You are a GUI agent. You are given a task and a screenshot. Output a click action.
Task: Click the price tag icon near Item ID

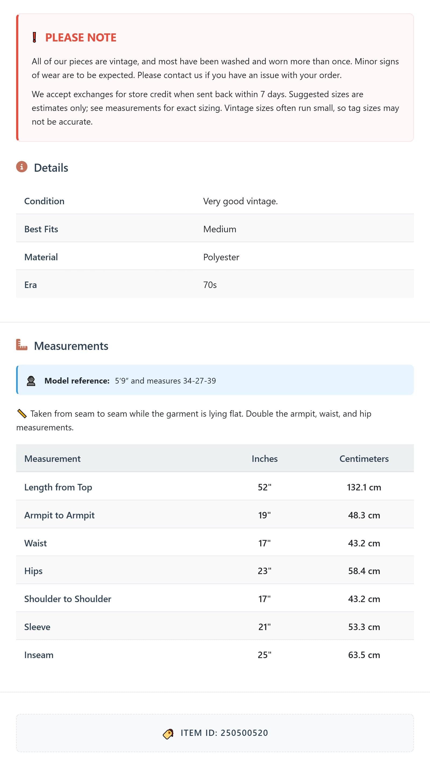pyautogui.click(x=168, y=734)
